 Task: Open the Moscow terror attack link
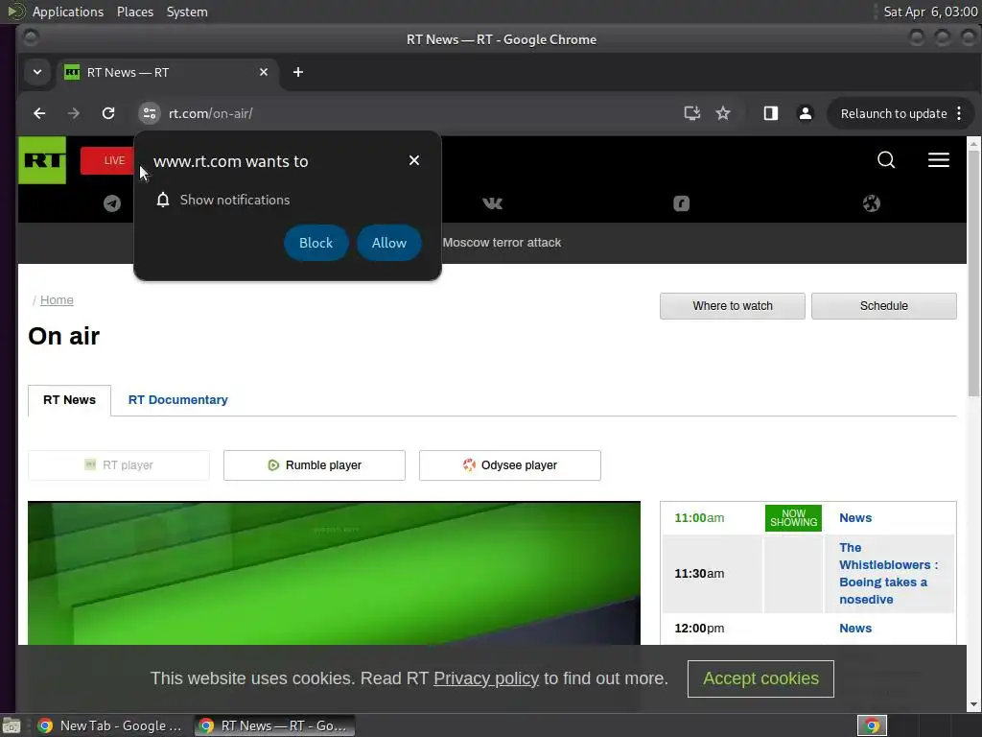502,243
